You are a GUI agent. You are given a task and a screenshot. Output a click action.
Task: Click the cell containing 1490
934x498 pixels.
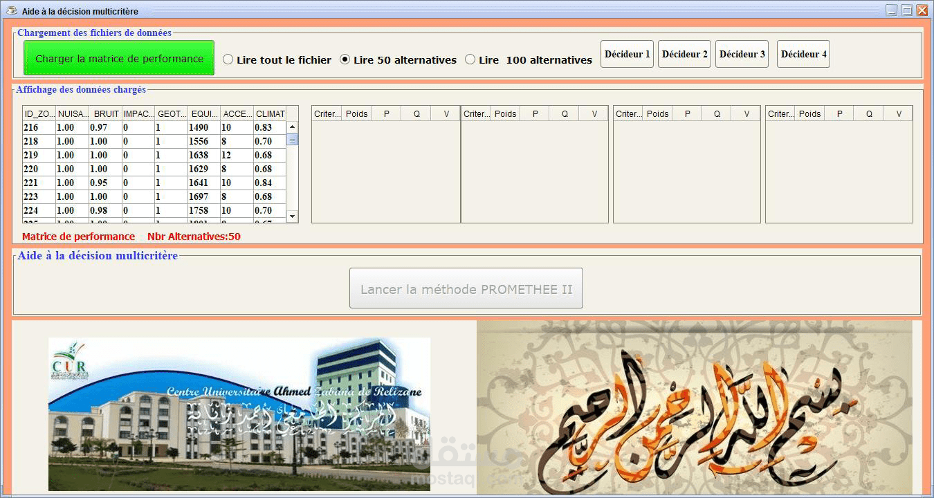click(204, 127)
